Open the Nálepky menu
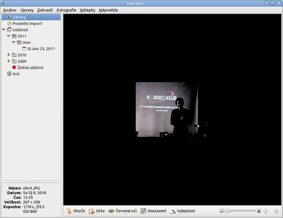 point(87,10)
